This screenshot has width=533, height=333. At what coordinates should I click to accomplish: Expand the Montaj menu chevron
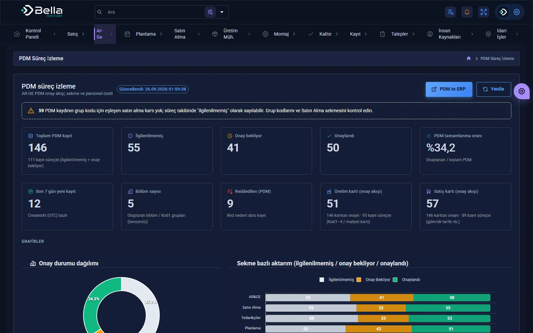point(294,34)
